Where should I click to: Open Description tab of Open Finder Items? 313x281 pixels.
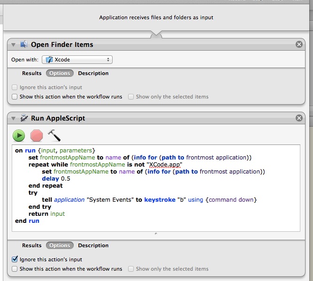click(x=93, y=73)
